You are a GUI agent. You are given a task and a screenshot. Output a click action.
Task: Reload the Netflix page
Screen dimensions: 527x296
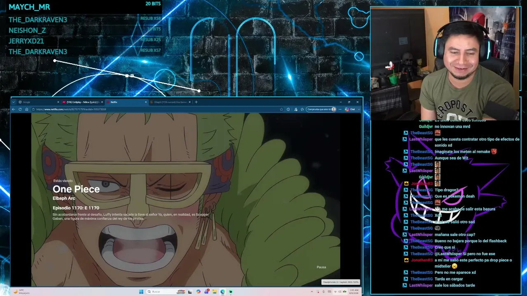(x=20, y=109)
